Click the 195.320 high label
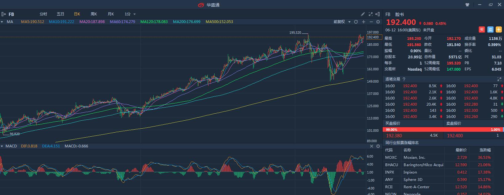 pos(295,33)
